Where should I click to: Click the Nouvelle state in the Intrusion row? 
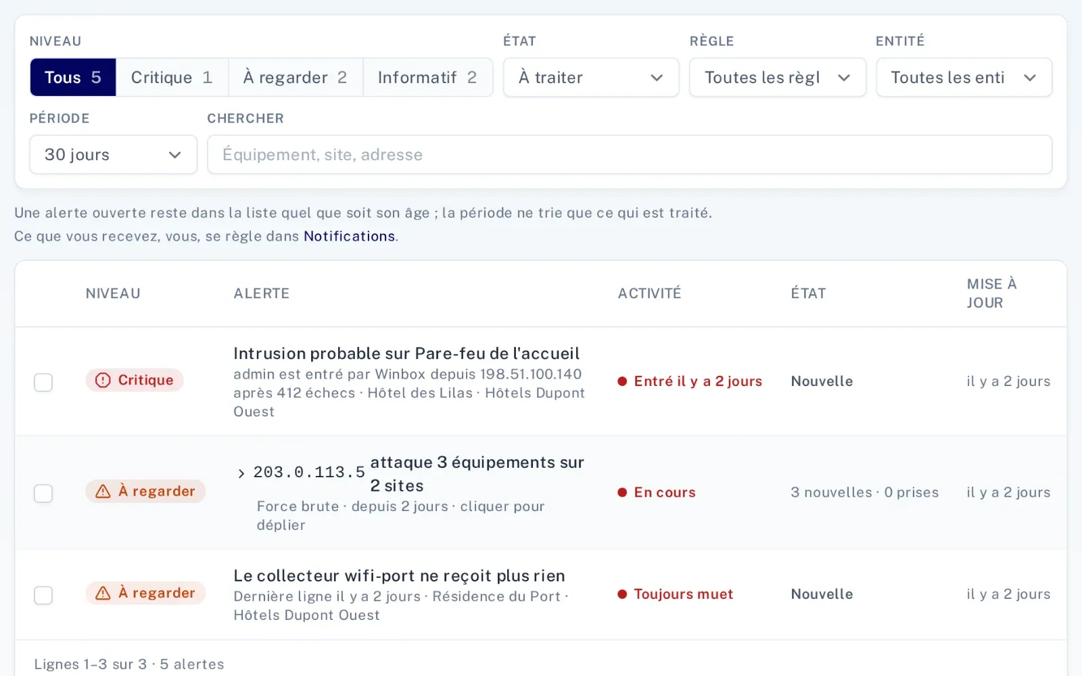point(822,381)
